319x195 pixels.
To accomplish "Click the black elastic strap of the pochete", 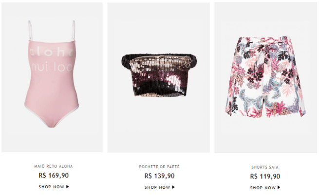I will point(126,60).
